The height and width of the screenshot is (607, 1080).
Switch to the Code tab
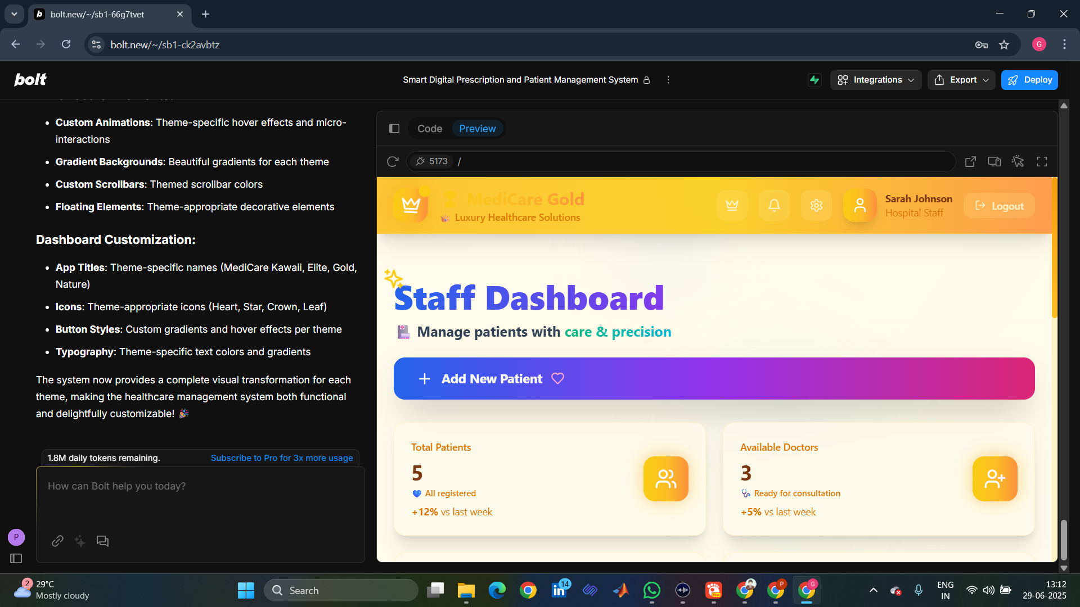(x=429, y=129)
